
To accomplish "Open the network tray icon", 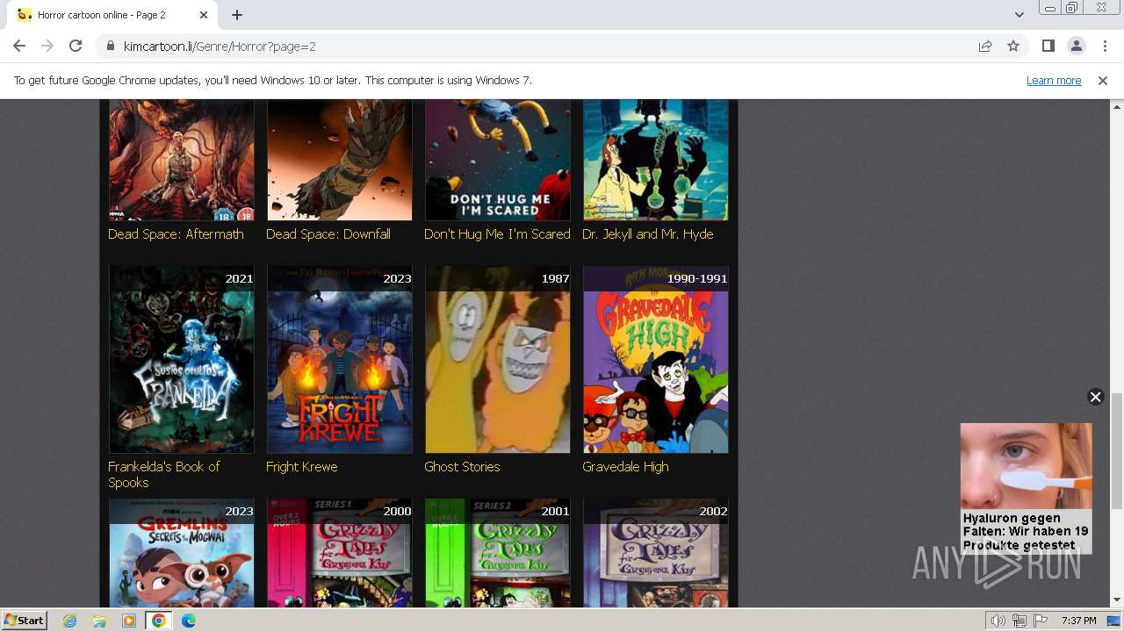I will 1020,621.
